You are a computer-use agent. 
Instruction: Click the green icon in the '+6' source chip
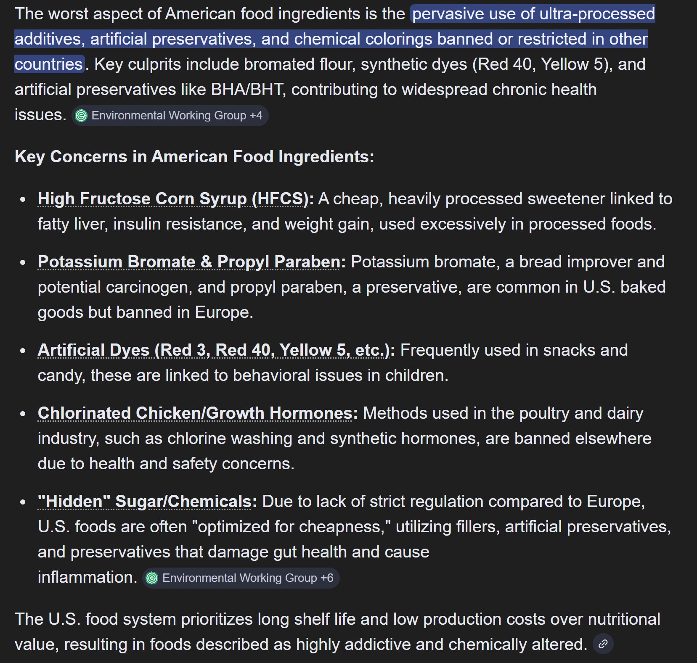[x=152, y=578]
